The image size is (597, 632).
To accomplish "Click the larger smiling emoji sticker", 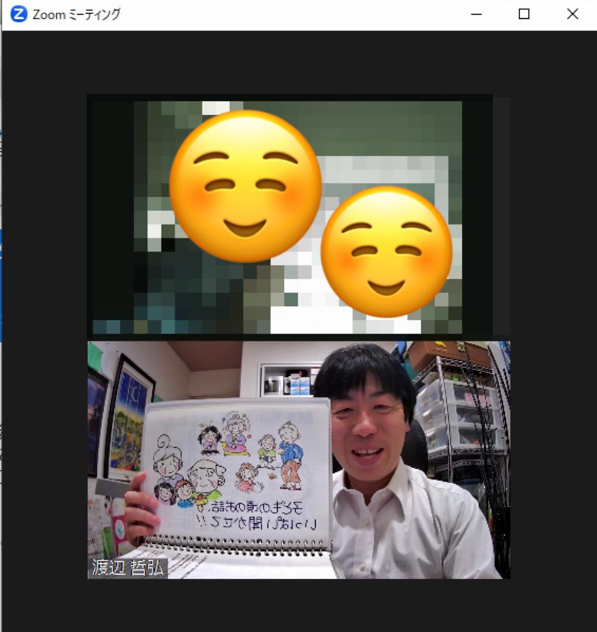I will tap(245, 186).
